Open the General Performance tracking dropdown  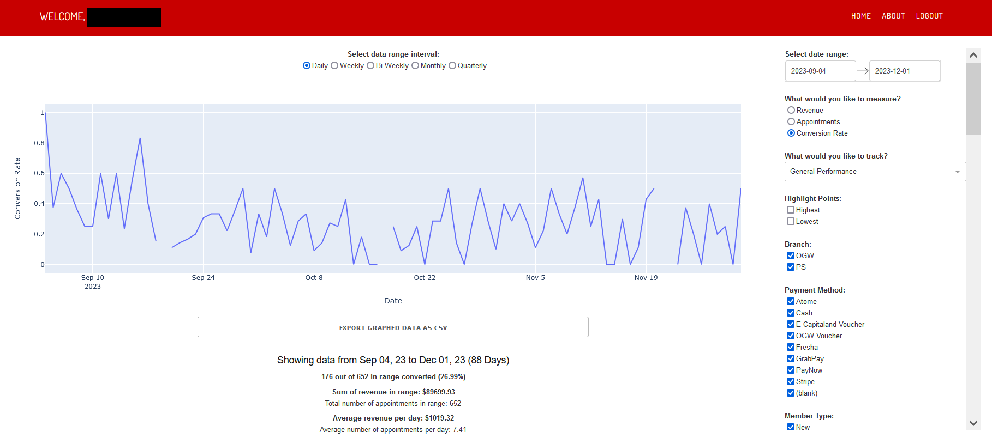click(875, 172)
